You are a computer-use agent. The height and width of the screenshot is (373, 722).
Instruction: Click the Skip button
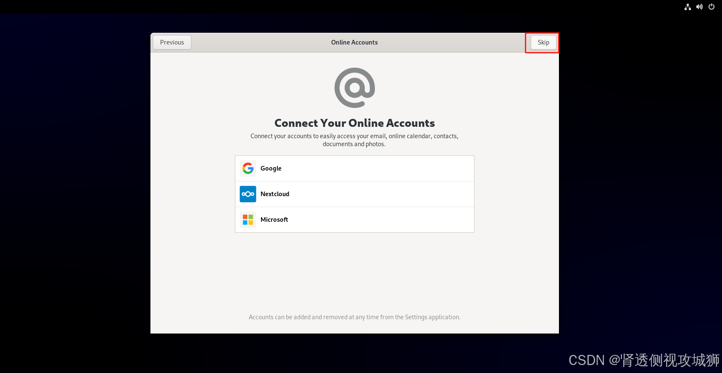tap(543, 42)
